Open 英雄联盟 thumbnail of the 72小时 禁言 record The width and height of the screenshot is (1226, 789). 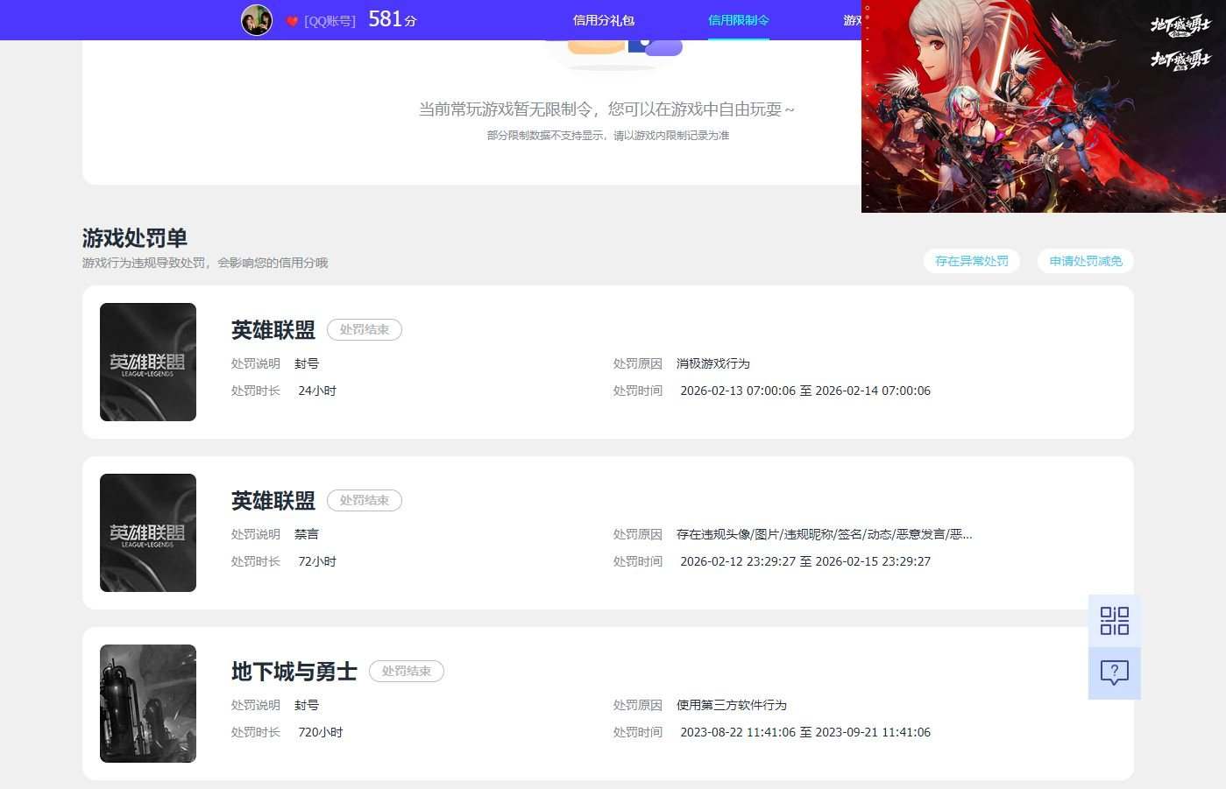click(x=148, y=532)
